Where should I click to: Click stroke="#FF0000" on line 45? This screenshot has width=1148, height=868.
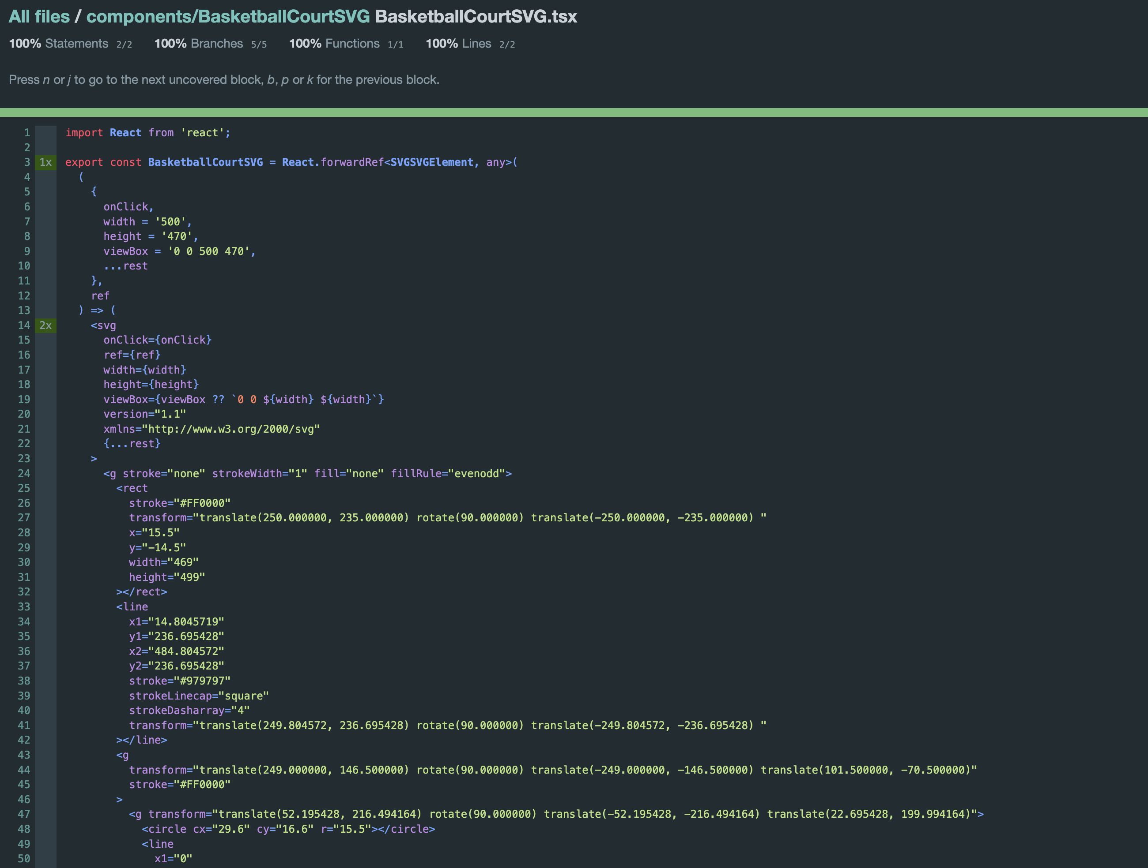[x=180, y=785]
